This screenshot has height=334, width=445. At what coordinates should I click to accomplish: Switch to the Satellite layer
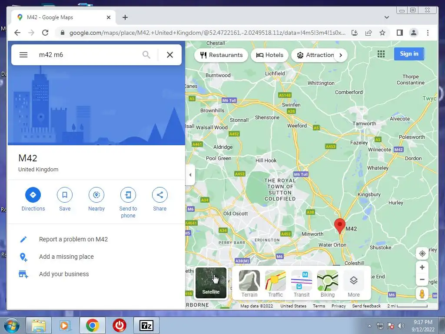tap(211, 283)
